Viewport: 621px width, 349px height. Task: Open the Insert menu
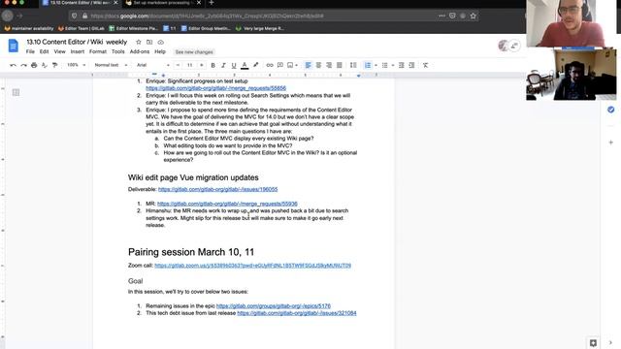click(78, 51)
